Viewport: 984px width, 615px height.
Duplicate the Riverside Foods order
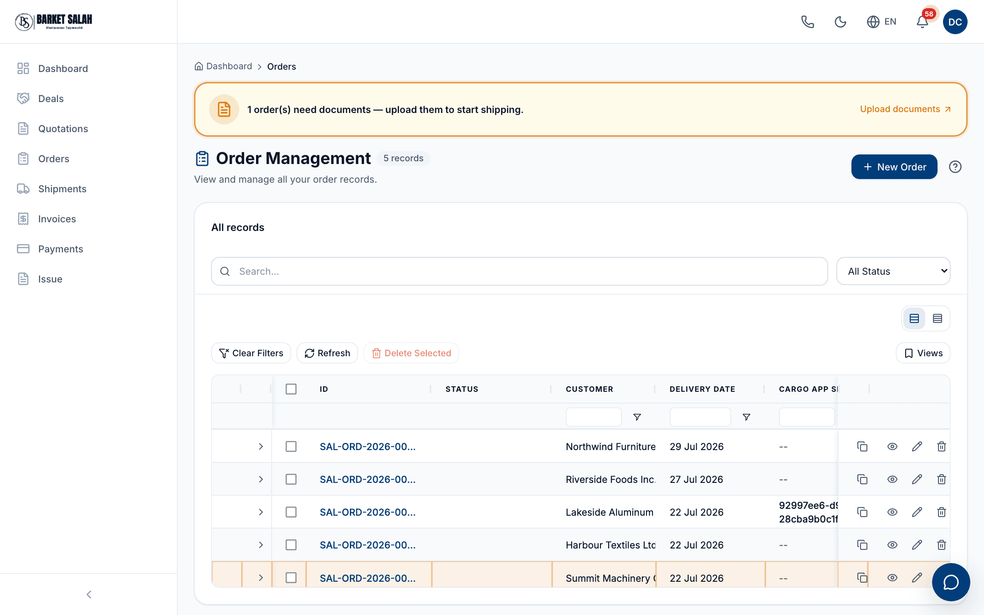[x=862, y=479]
